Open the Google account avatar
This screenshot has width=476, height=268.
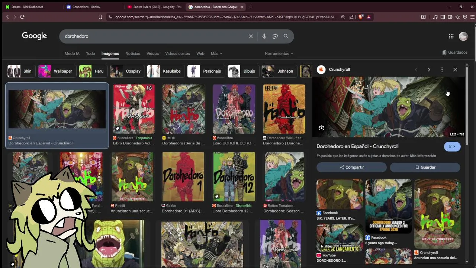tap(463, 36)
